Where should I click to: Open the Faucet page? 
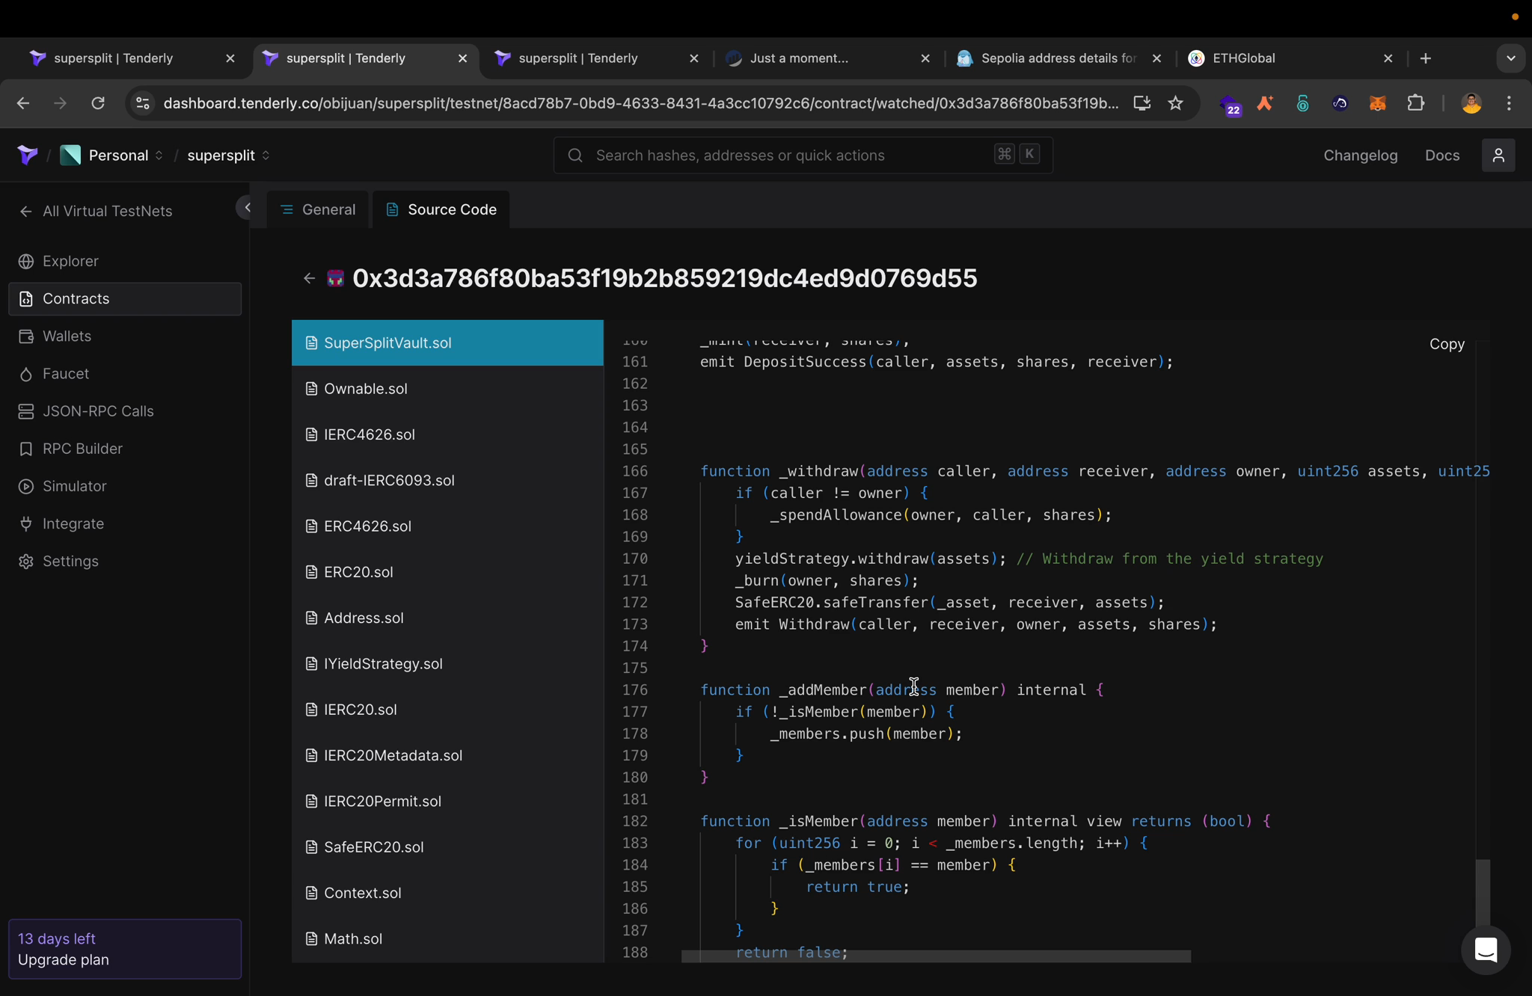[124, 373]
